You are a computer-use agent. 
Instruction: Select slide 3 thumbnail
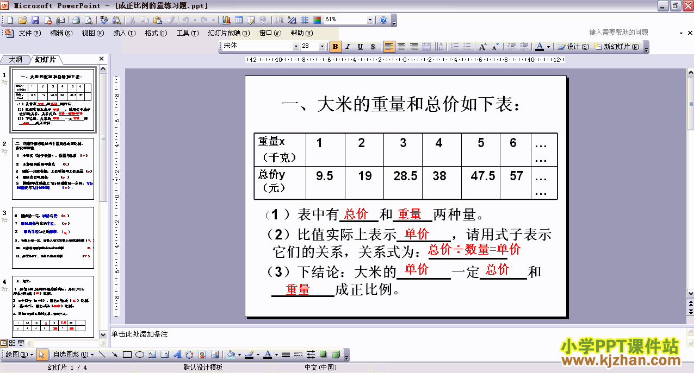pyautogui.click(x=53, y=237)
